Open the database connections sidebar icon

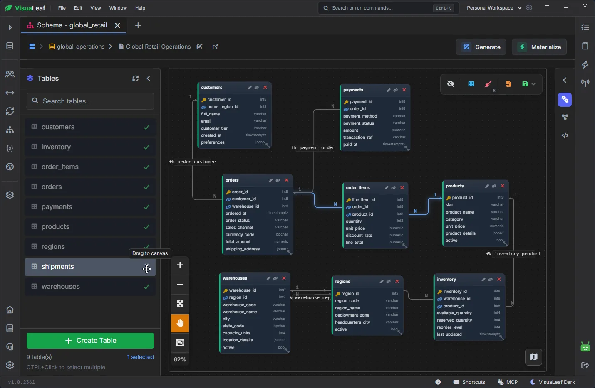coord(10,46)
